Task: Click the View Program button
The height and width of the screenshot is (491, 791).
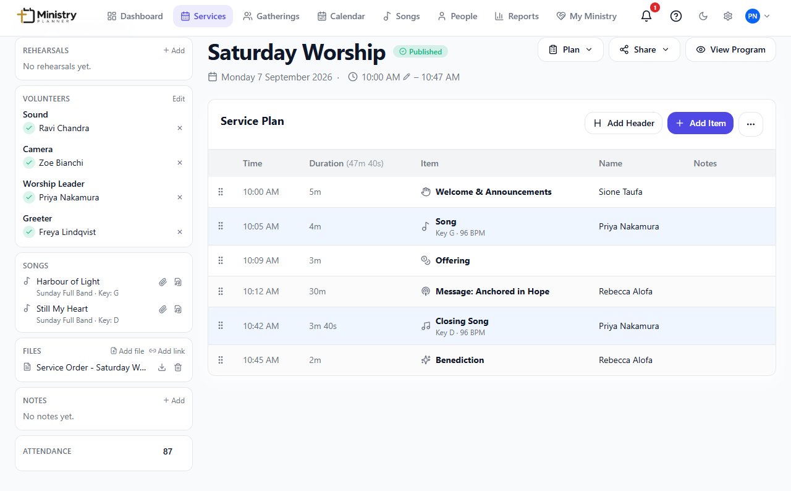Action: pyautogui.click(x=730, y=49)
